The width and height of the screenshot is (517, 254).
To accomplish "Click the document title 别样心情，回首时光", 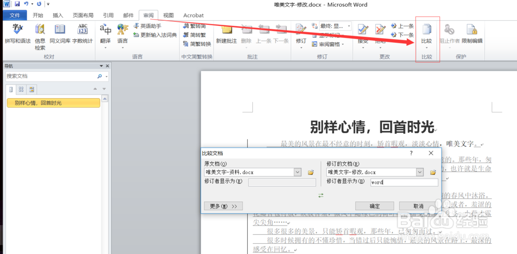I will pyautogui.click(x=372, y=127).
